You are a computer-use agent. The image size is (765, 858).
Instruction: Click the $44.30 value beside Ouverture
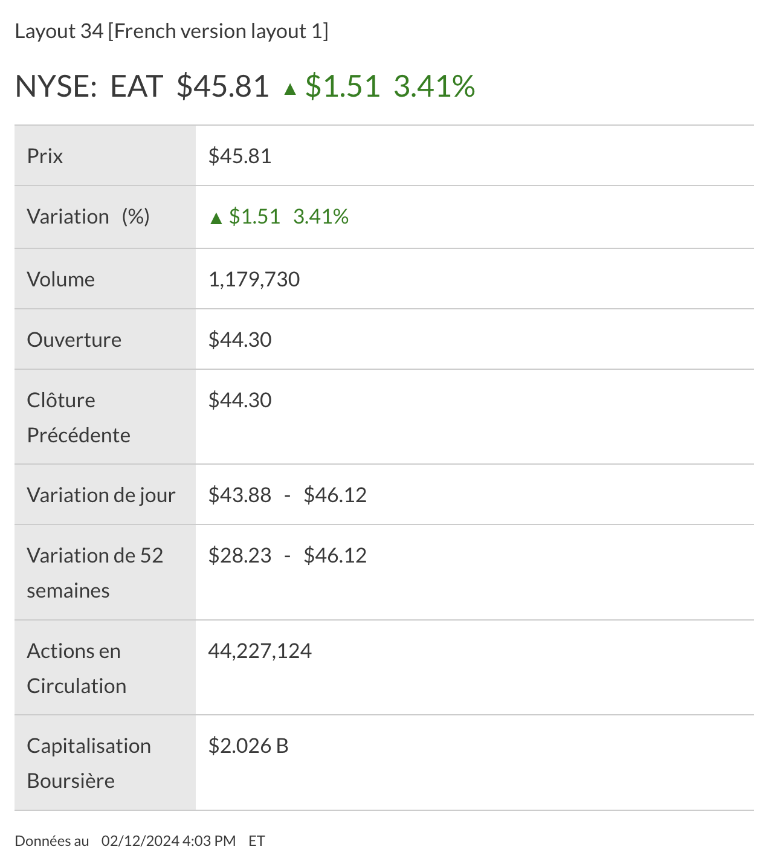pos(240,340)
